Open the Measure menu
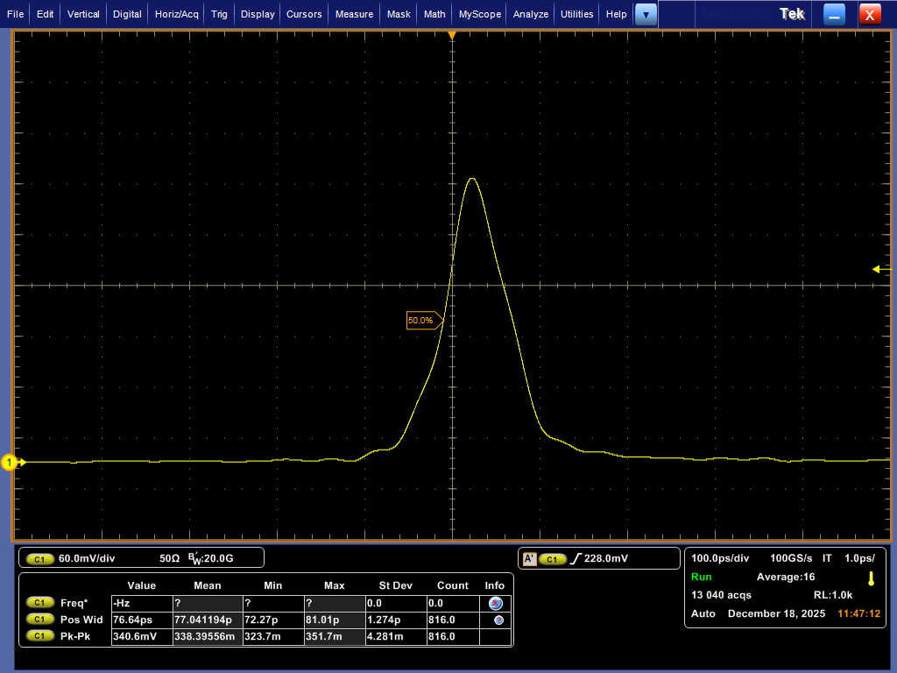This screenshot has width=897, height=673. tap(354, 14)
